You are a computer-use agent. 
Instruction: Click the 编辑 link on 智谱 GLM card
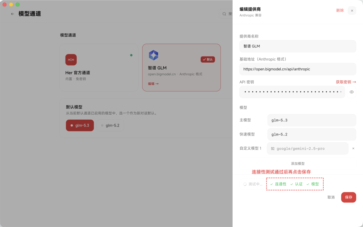153,84
